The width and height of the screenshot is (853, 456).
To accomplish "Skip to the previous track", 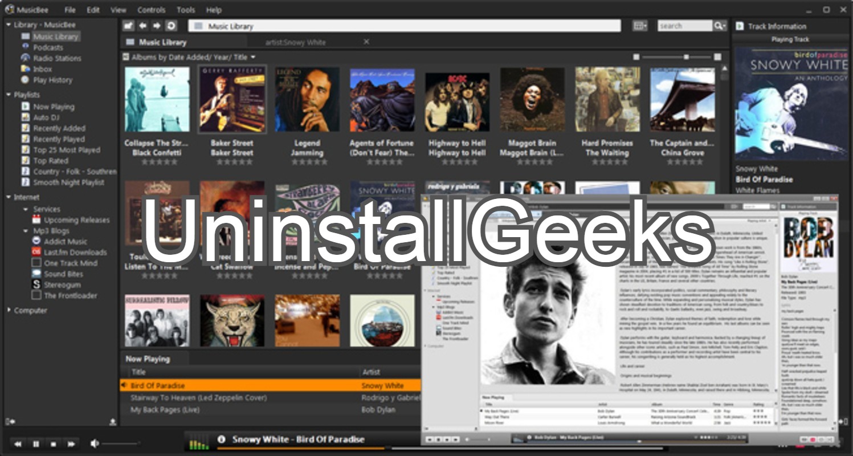I will pos(18,443).
